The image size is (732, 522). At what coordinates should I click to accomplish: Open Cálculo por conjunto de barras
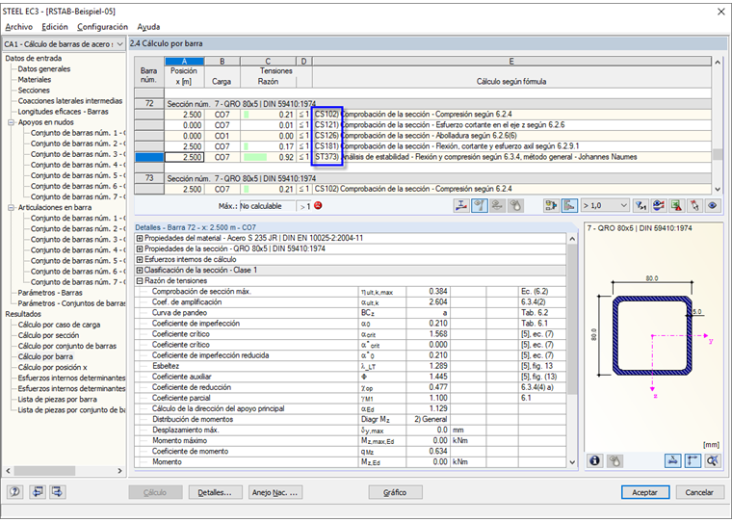[67, 347]
